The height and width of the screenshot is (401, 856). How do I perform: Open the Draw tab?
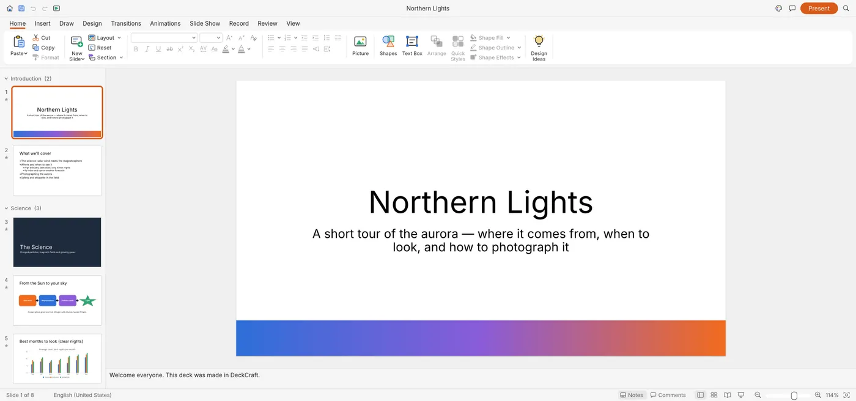click(x=67, y=23)
